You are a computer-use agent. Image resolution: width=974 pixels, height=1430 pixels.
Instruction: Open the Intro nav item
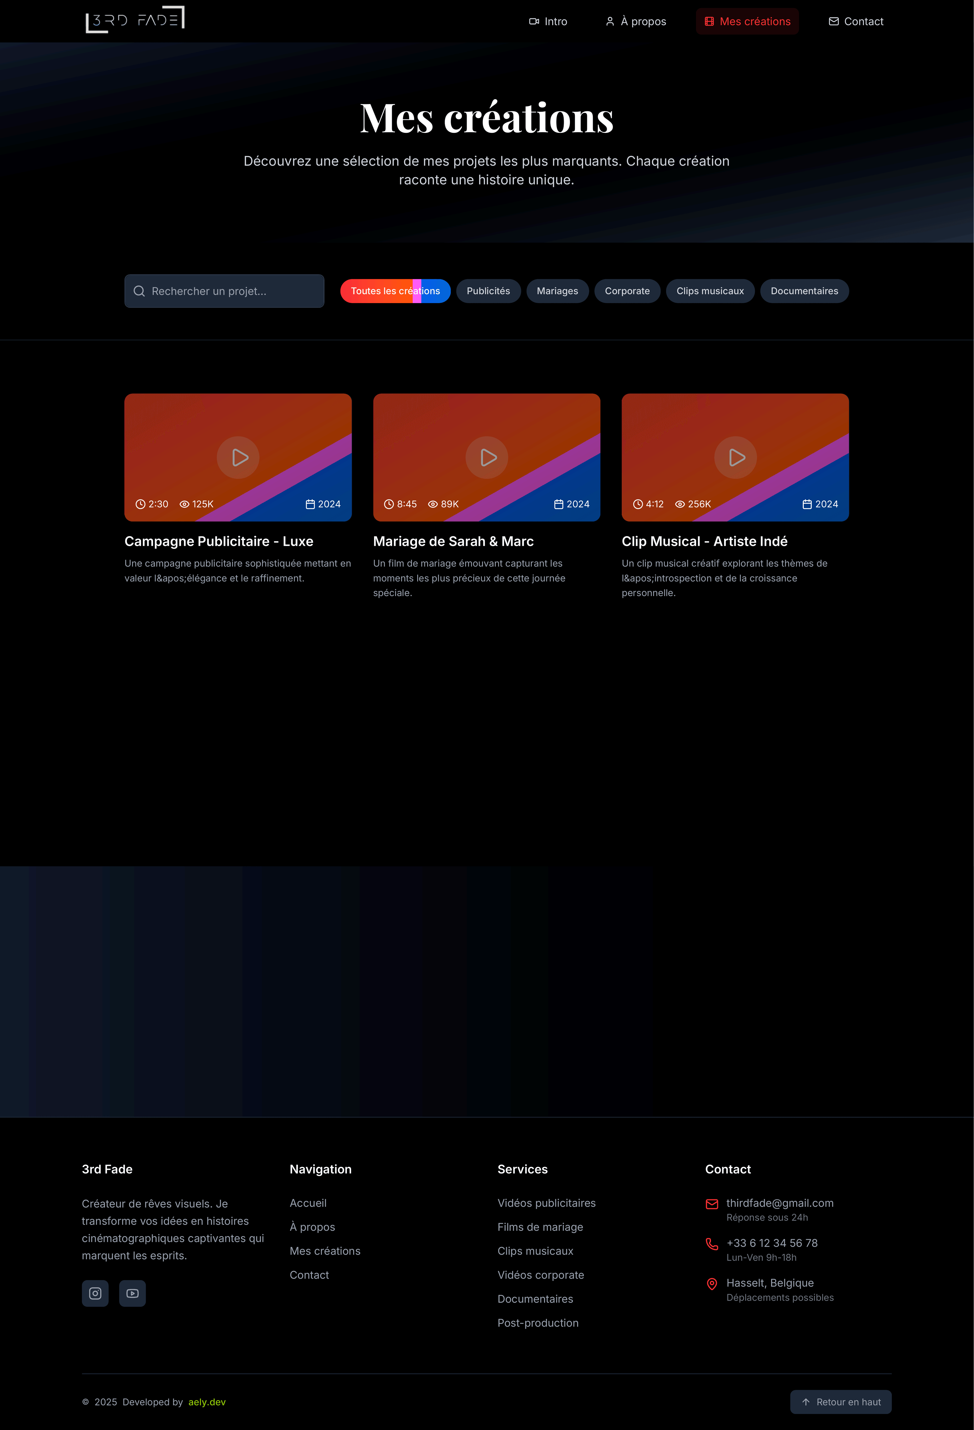[548, 22]
